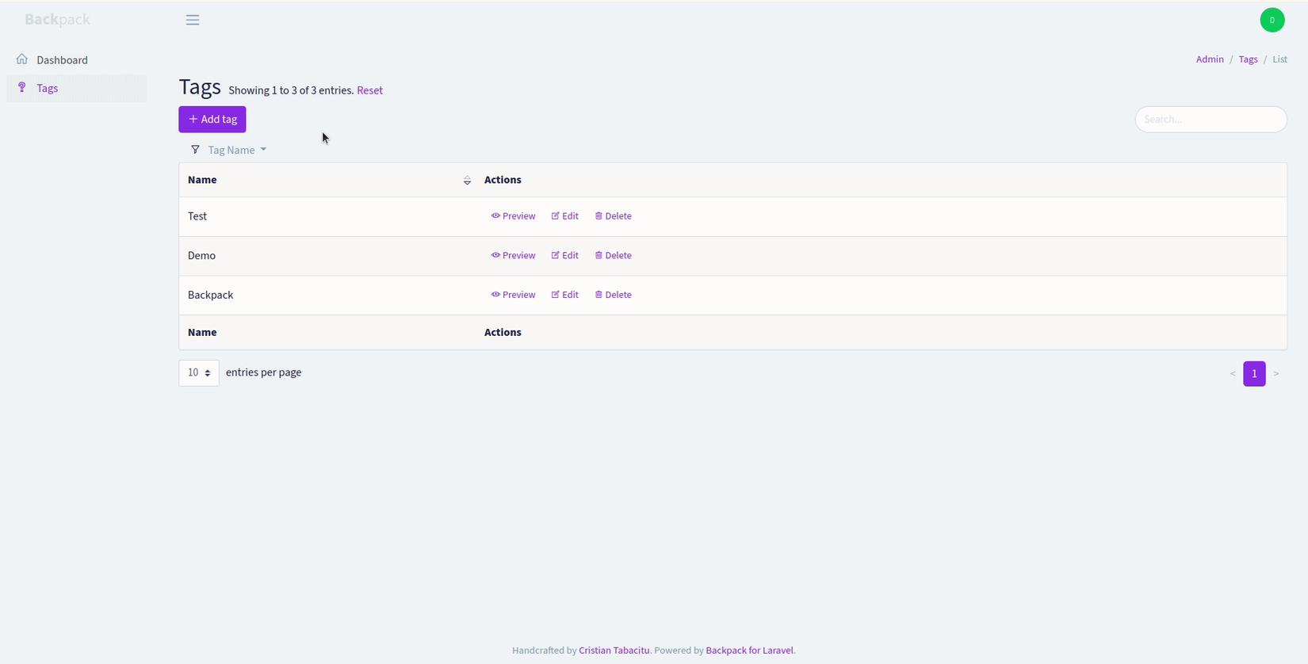Edit the Demo tag
This screenshot has height=664, width=1308.
[565, 256]
